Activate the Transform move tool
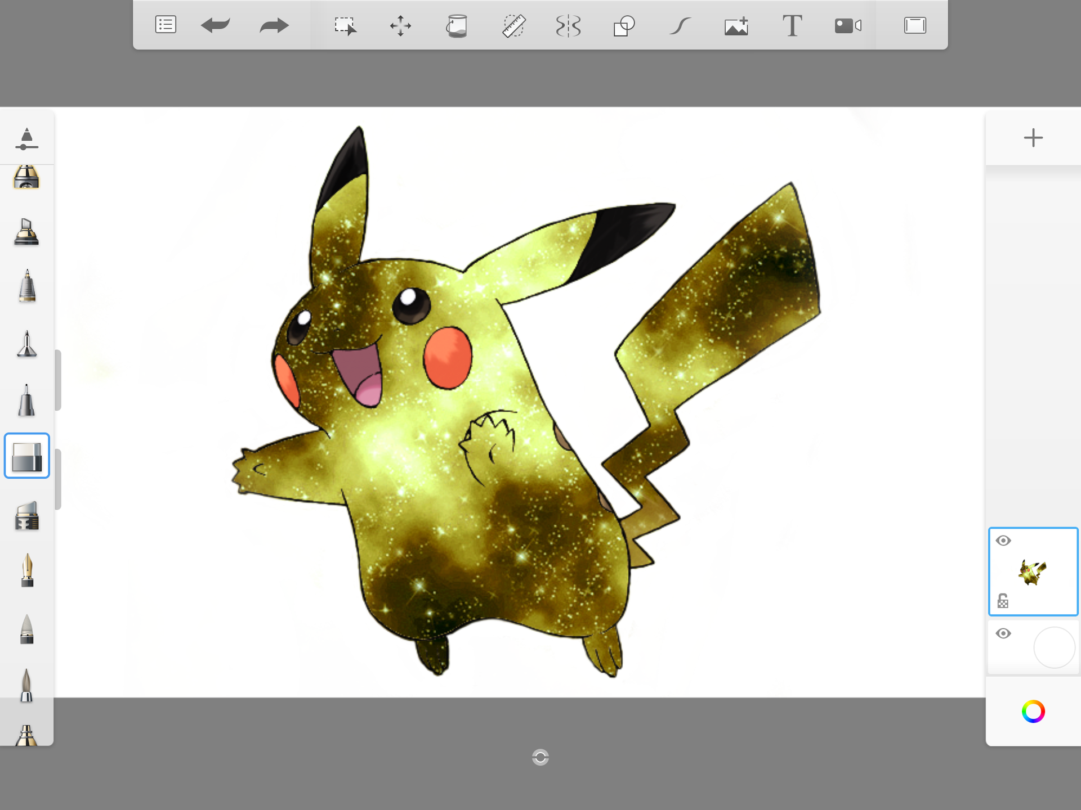Viewport: 1081px width, 810px height. coord(400,26)
